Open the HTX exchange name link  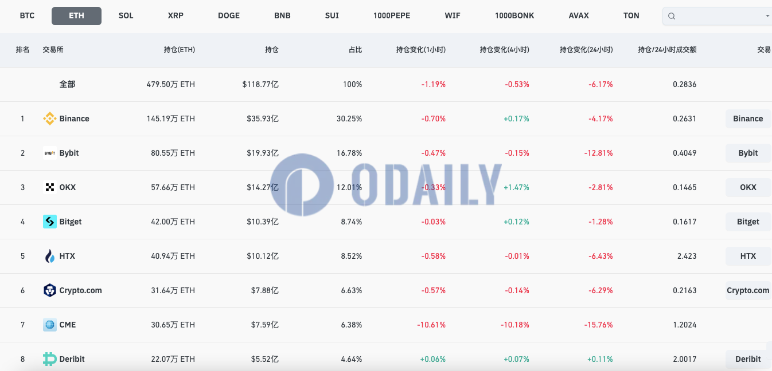67,256
